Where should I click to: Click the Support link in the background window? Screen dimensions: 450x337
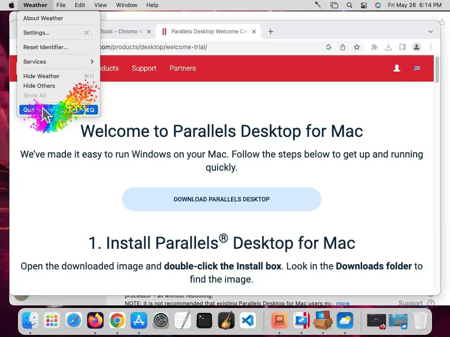(x=410, y=303)
